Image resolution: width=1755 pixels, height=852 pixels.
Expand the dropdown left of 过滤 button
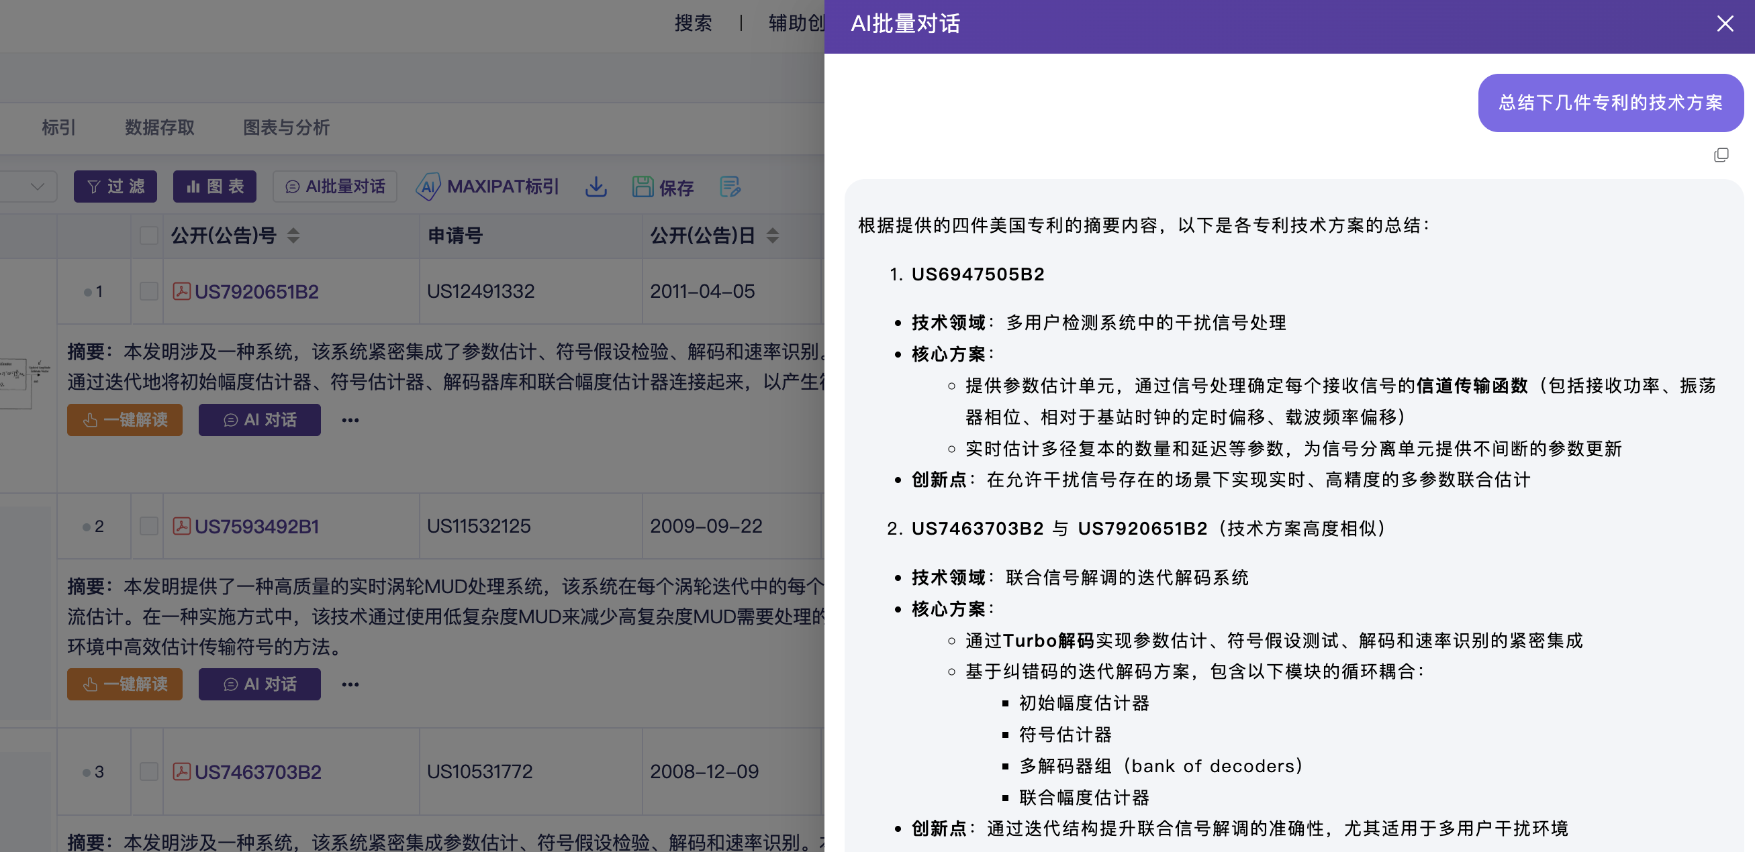38,187
